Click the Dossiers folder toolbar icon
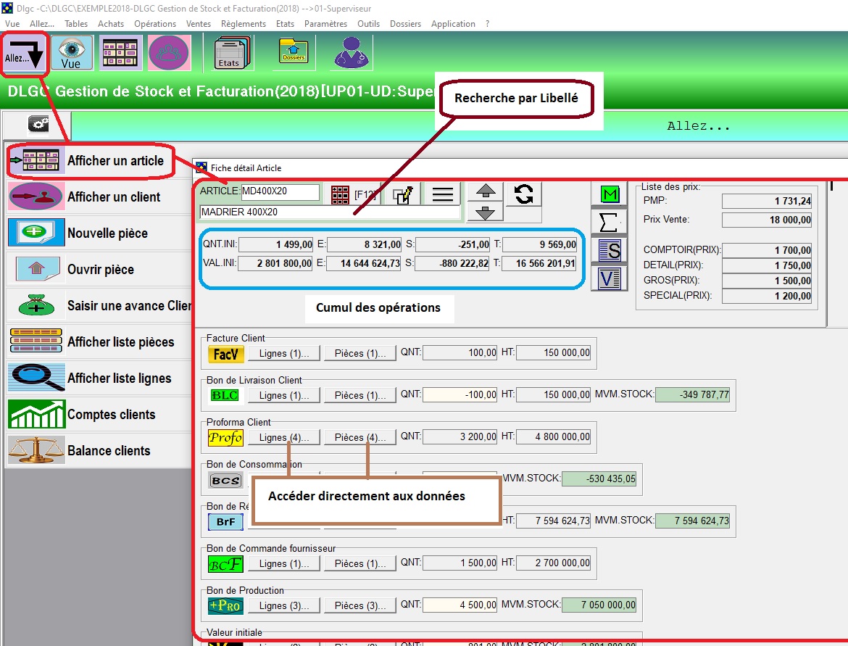 294,52
